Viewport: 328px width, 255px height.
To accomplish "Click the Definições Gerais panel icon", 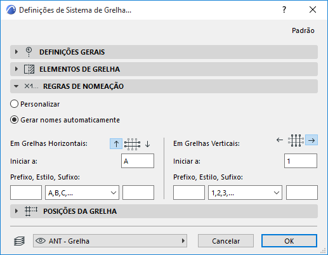I will coord(29,52).
